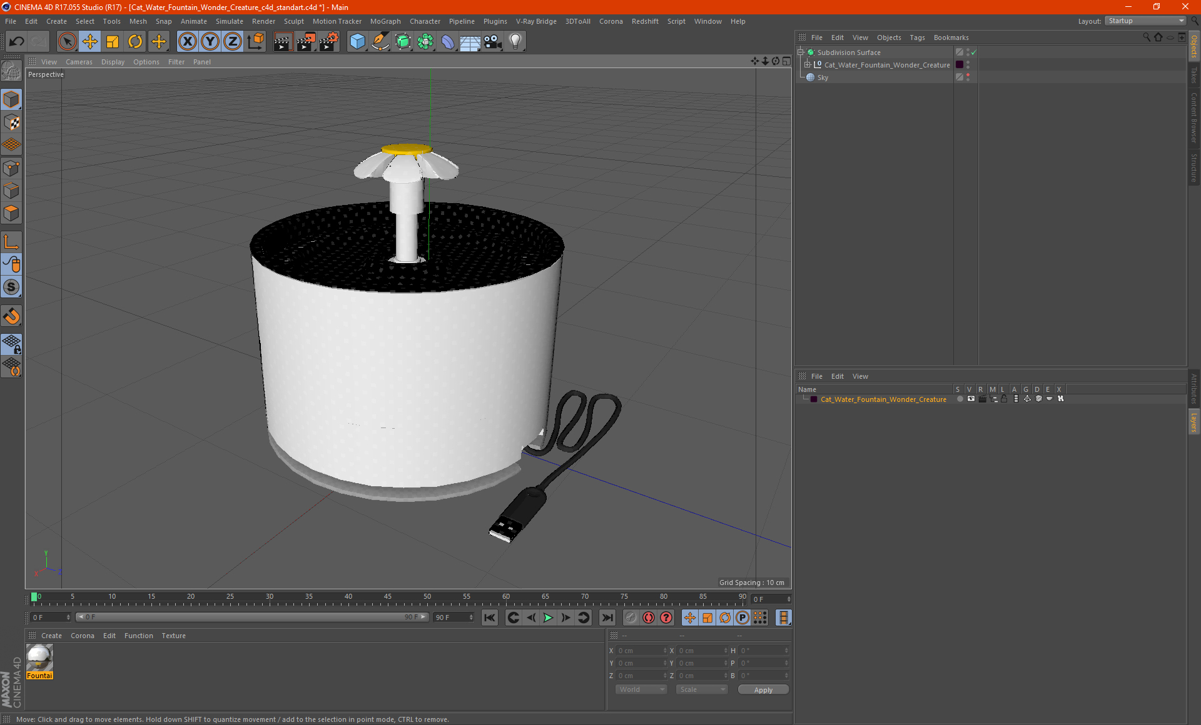
Task: Open viewport Cameras menu
Action: point(79,62)
